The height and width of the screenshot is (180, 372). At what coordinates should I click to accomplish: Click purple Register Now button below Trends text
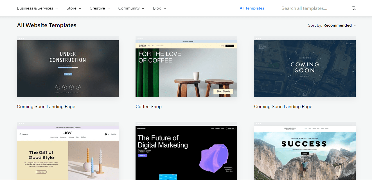pos(142,155)
